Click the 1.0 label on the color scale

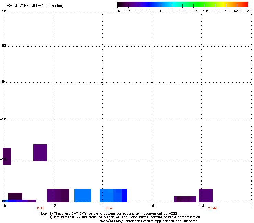248,11
